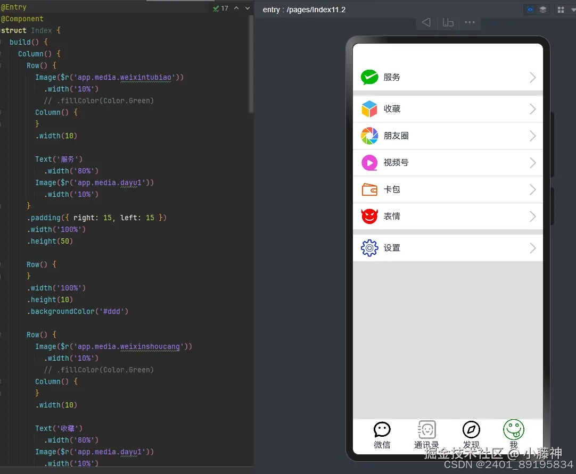Click the red devil 表情 icon
Viewport: 576px width, 474px height.
[369, 217]
